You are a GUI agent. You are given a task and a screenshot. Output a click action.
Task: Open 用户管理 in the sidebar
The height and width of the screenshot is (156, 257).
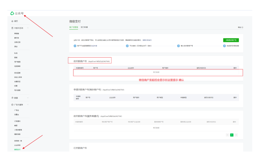point(17,62)
